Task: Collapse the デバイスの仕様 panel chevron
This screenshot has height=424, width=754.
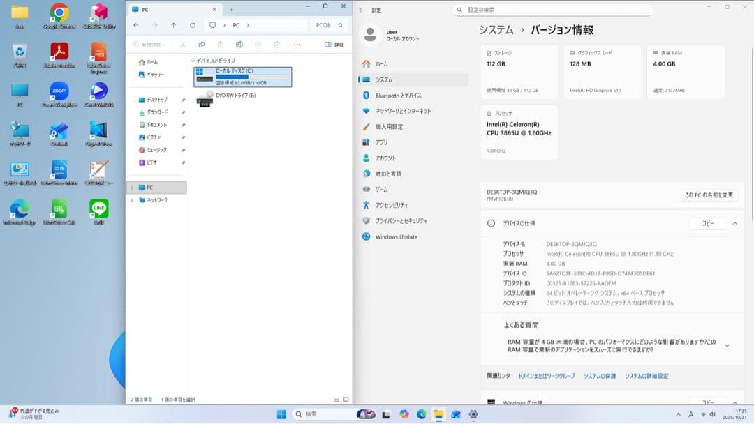Action: pos(735,223)
